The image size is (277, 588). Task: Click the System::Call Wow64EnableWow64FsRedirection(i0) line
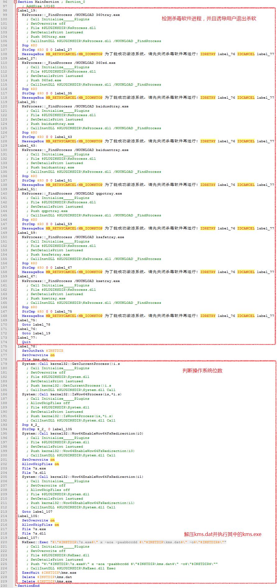click(x=83, y=434)
